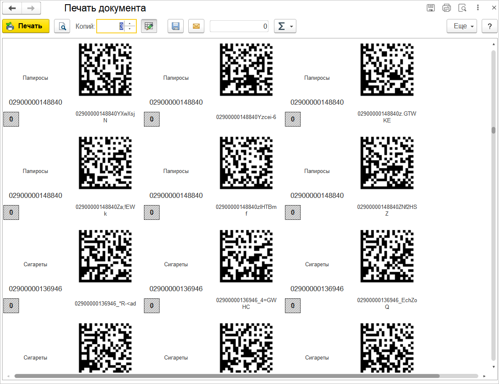Click hatched 0 box left of Za;!EWk code

pyautogui.click(x=11, y=213)
